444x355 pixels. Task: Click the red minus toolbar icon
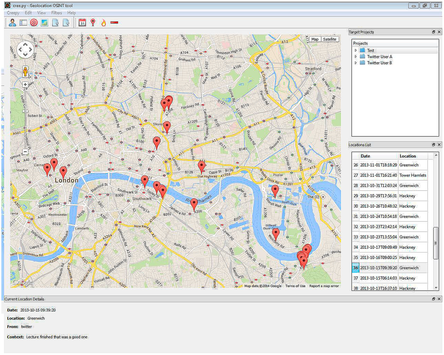tap(114, 23)
